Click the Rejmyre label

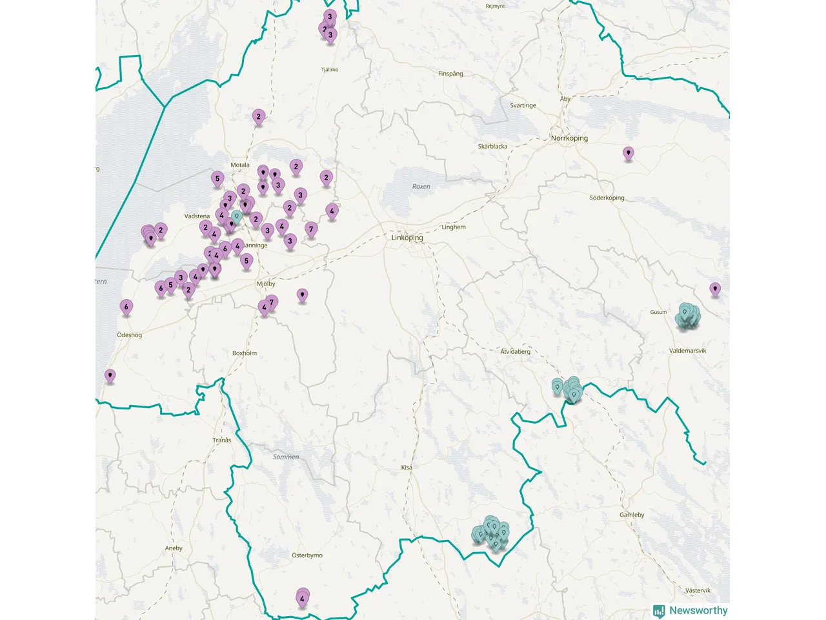point(495,6)
